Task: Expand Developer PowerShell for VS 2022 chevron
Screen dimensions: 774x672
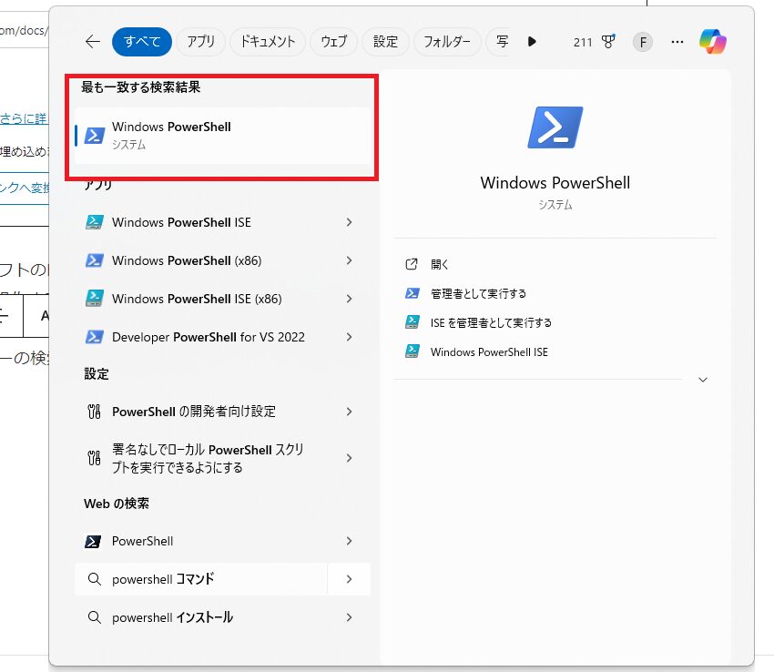Action: point(349,337)
